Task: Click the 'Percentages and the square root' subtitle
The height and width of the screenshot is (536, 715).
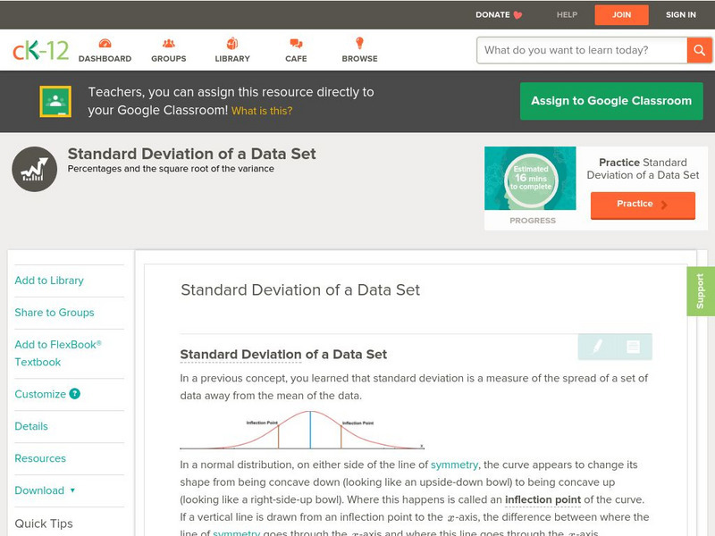Action: [171, 169]
